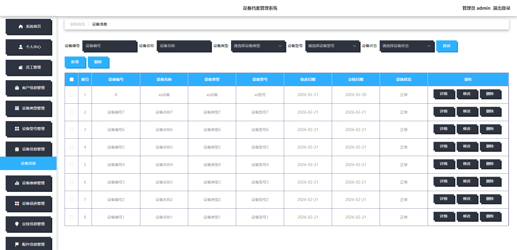Click the grid icon for 设备类型管理

17,108
